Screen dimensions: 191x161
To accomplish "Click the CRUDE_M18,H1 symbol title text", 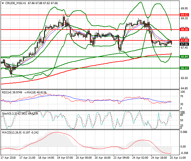I will click(x=16, y=3).
